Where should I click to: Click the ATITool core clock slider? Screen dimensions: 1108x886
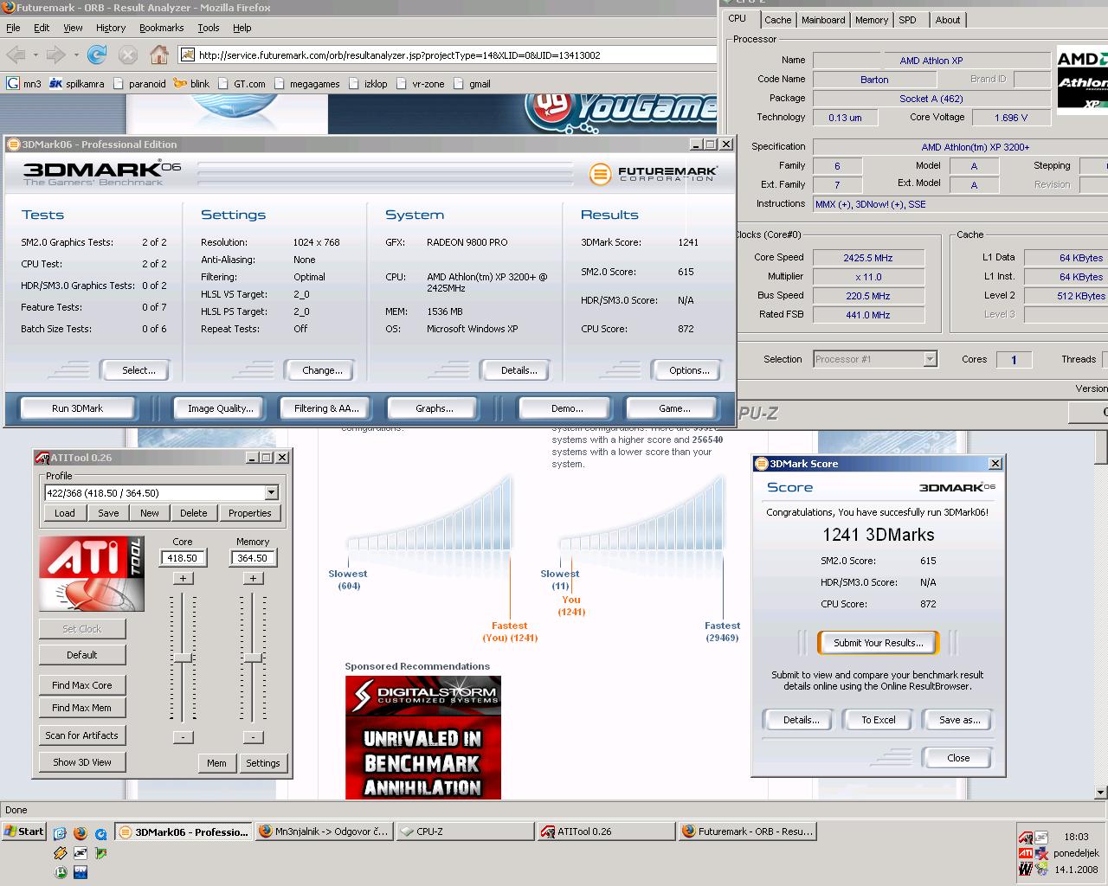coord(183,658)
